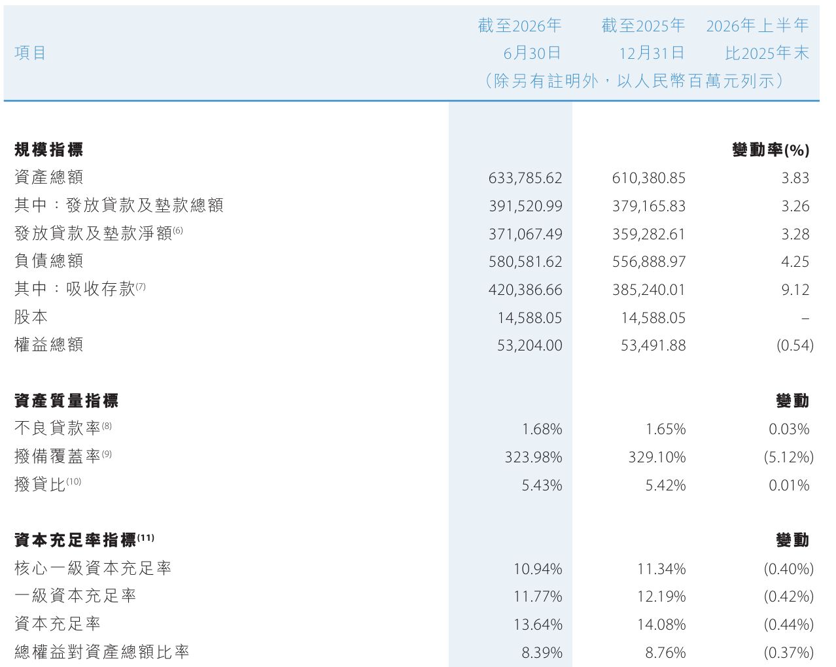Select the 核心一級資本充足率 row label
The width and height of the screenshot is (836, 667).
point(93,568)
